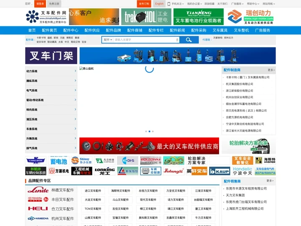Image resolution: width=301 pixels, height=226 pixels.
Task: Open the 车辆控制器 logo tile
Action: pyautogui.click(x=150, y=171)
